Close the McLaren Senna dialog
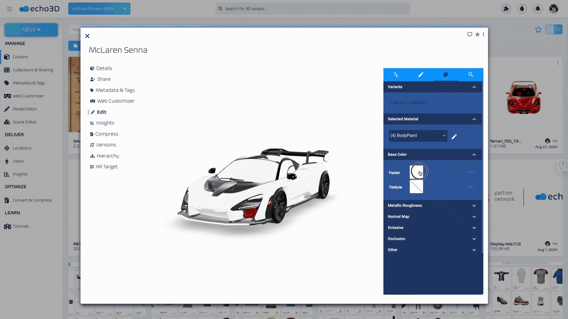Viewport: 568px width, 319px height. click(87, 36)
